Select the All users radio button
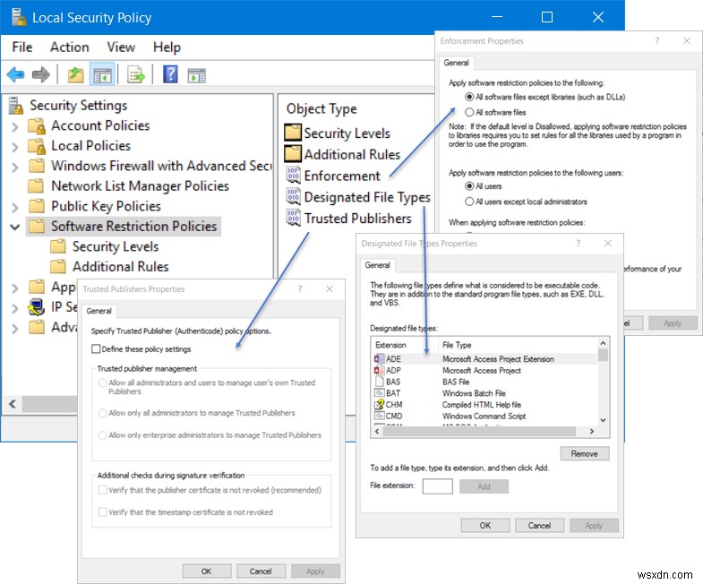This screenshot has width=703, height=584. (x=469, y=186)
